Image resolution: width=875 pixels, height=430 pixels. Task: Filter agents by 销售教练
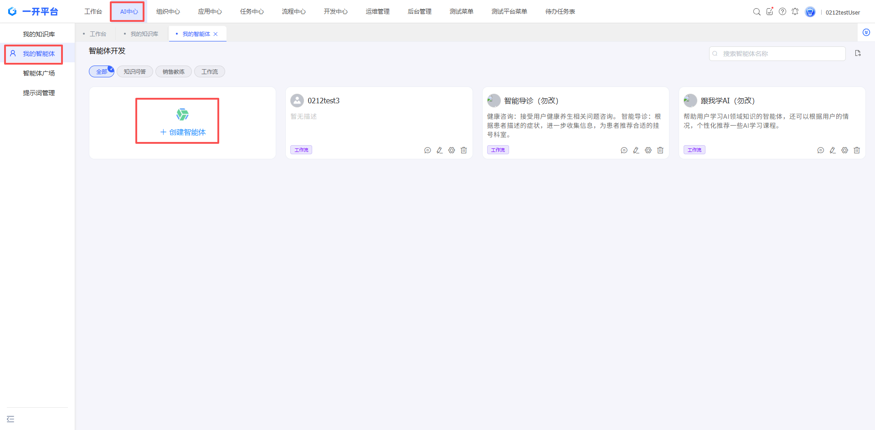[174, 71]
